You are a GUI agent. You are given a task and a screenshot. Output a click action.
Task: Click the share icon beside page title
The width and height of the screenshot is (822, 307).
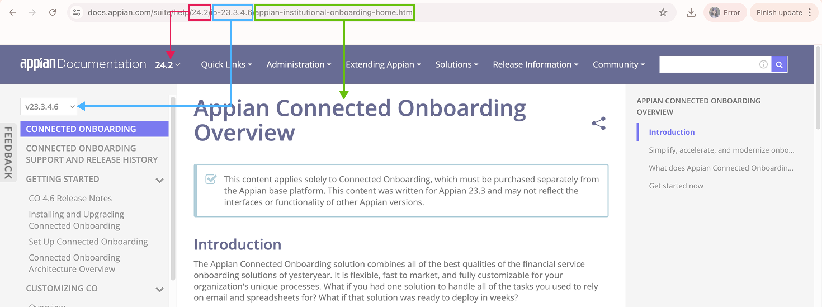click(x=599, y=123)
